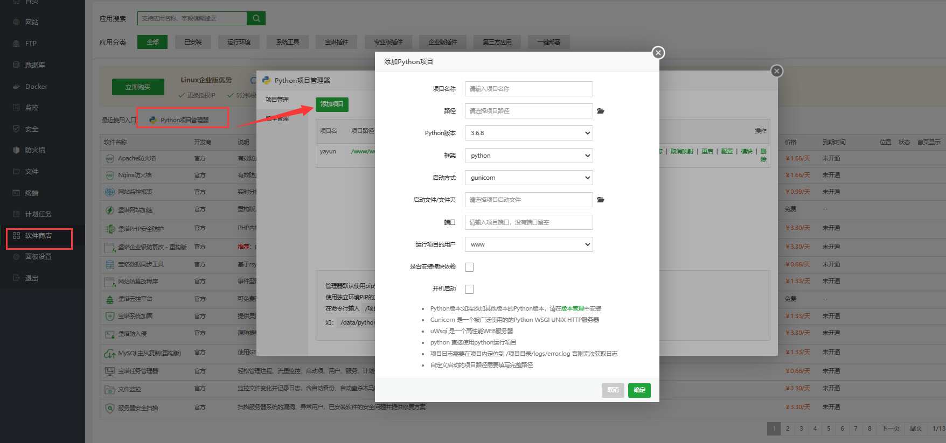Click the folder icon beside the 路径 field
Image resolution: width=946 pixels, height=443 pixels.
click(601, 111)
